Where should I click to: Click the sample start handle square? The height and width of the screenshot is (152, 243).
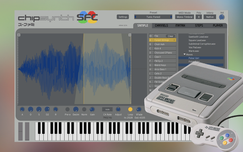pyautogui.click(x=19, y=35)
